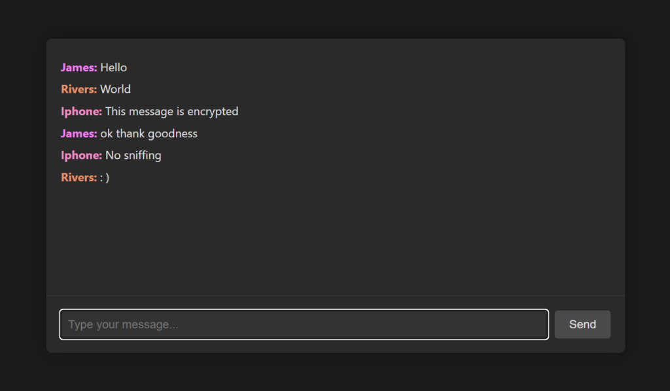Click the word 'goodness' in James's message
Viewport: 670px width, 391px height.
tap(173, 133)
